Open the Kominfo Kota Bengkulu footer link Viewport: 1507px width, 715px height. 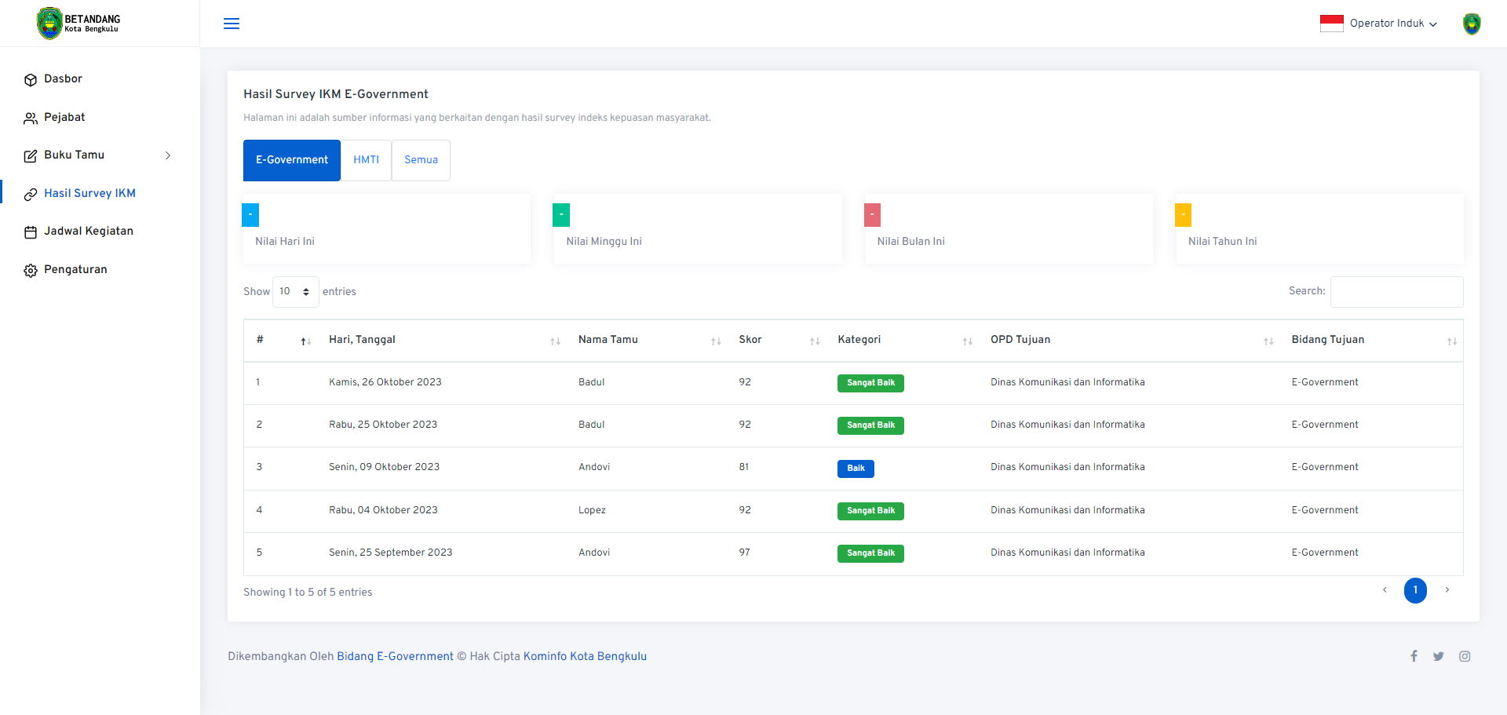point(585,657)
